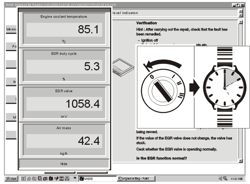
Task: Click the third quick launch search-document icon
Action: [x=34, y=178]
